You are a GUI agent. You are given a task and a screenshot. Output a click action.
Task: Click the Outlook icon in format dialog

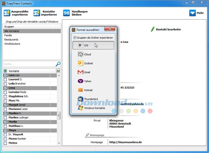(x=80, y=63)
